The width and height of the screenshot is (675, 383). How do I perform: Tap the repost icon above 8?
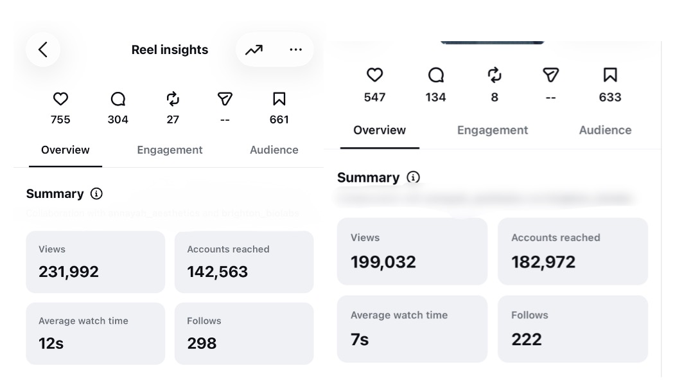[495, 75]
